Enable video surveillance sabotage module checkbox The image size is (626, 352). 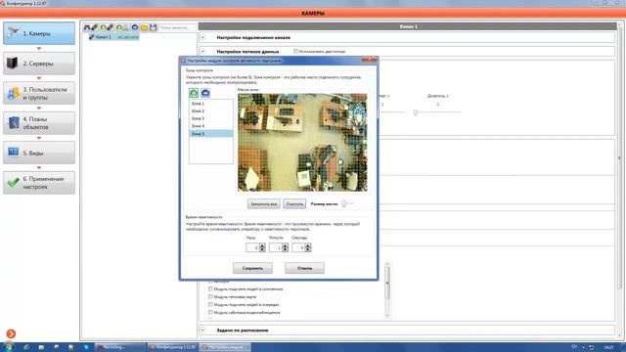(210, 313)
